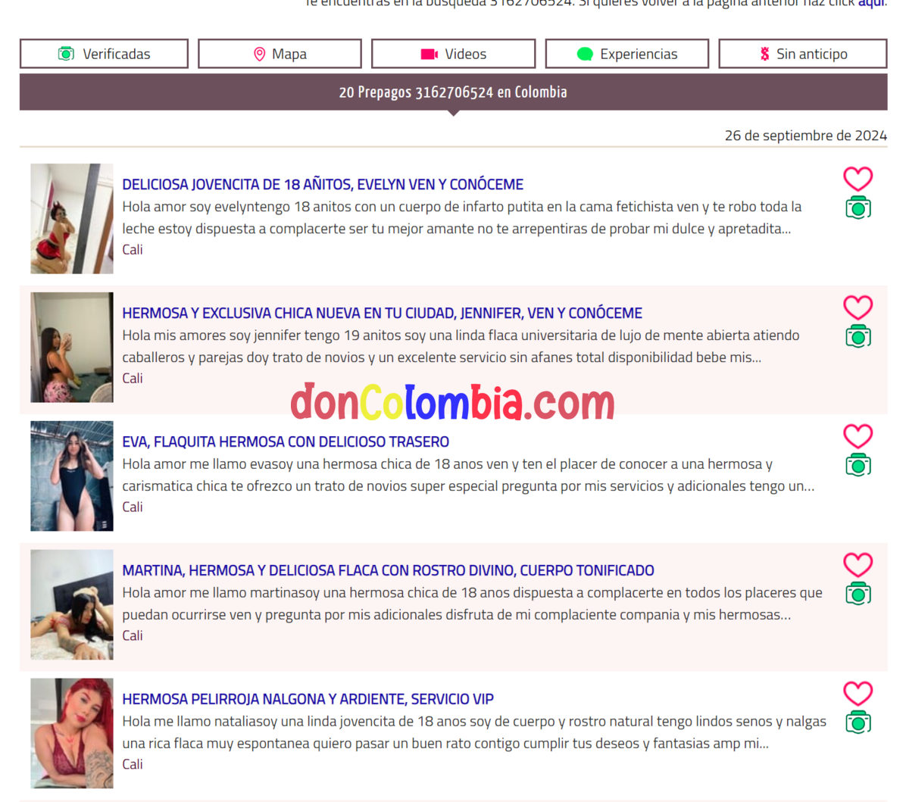The image size is (909, 802).
Task: Click the Cali location under the last listing
Action: [x=133, y=764]
